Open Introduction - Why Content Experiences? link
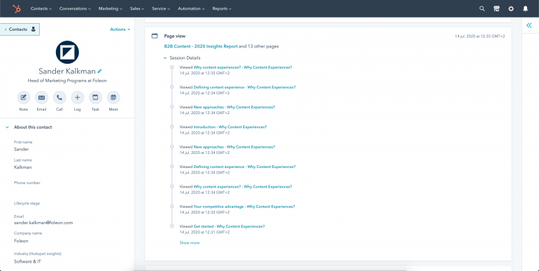Screen dimensions: 539x271 tap(230, 127)
